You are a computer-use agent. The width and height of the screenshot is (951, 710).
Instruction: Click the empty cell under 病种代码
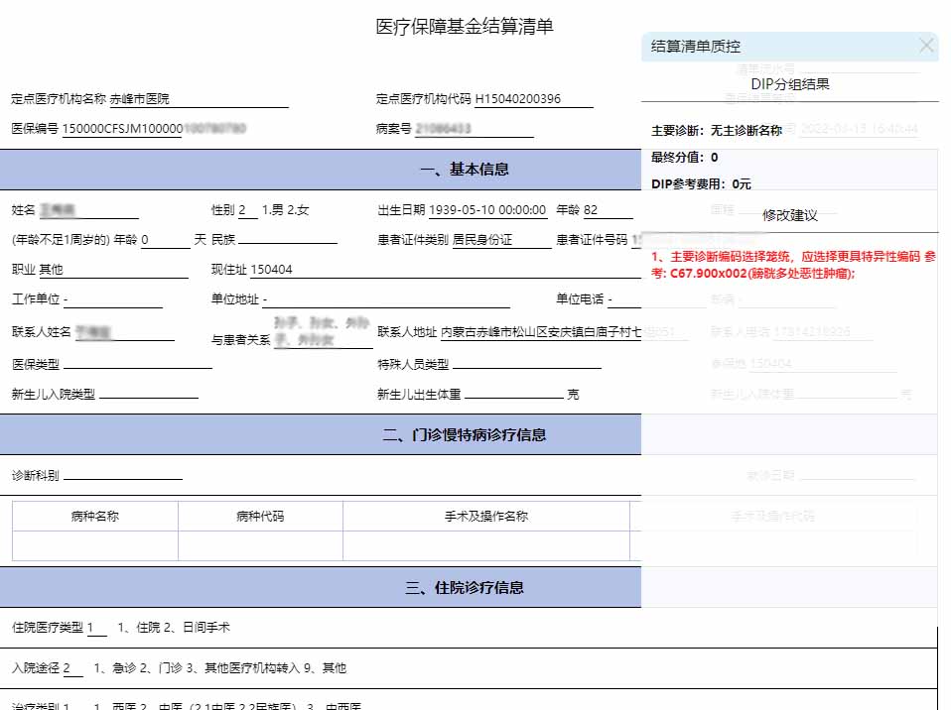pyautogui.click(x=260, y=545)
